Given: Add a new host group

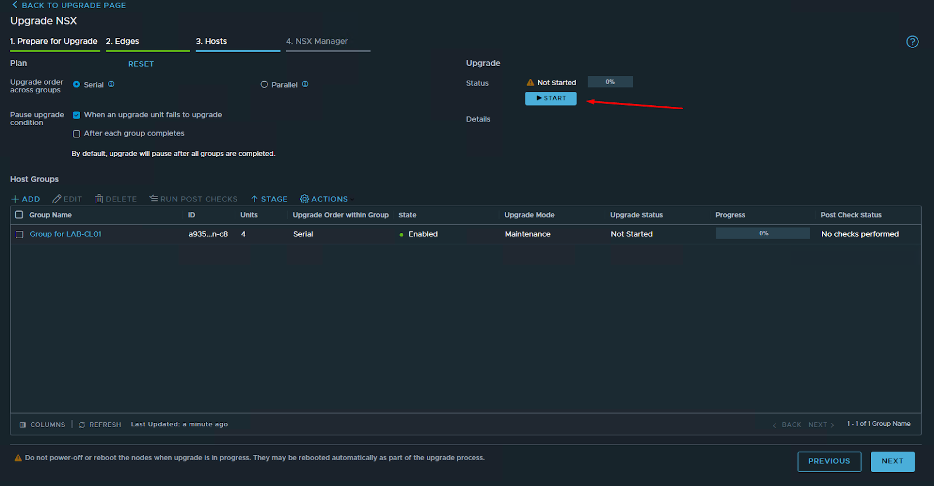Looking at the screenshot, I should click(26, 199).
